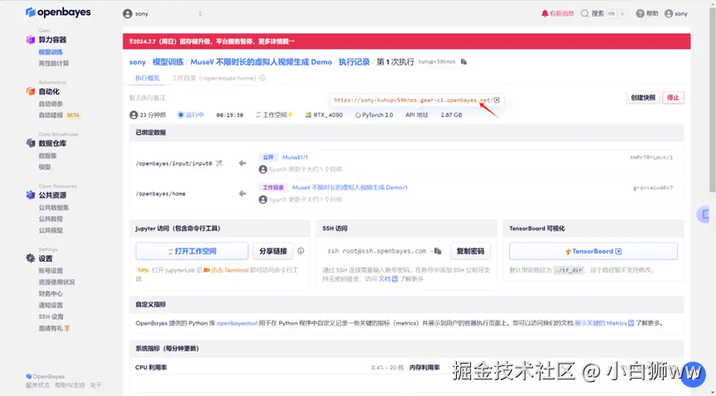This screenshot has width=716, height=396.
Task: Open the MuseV1/1 dataset link
Action: point(295,157)
